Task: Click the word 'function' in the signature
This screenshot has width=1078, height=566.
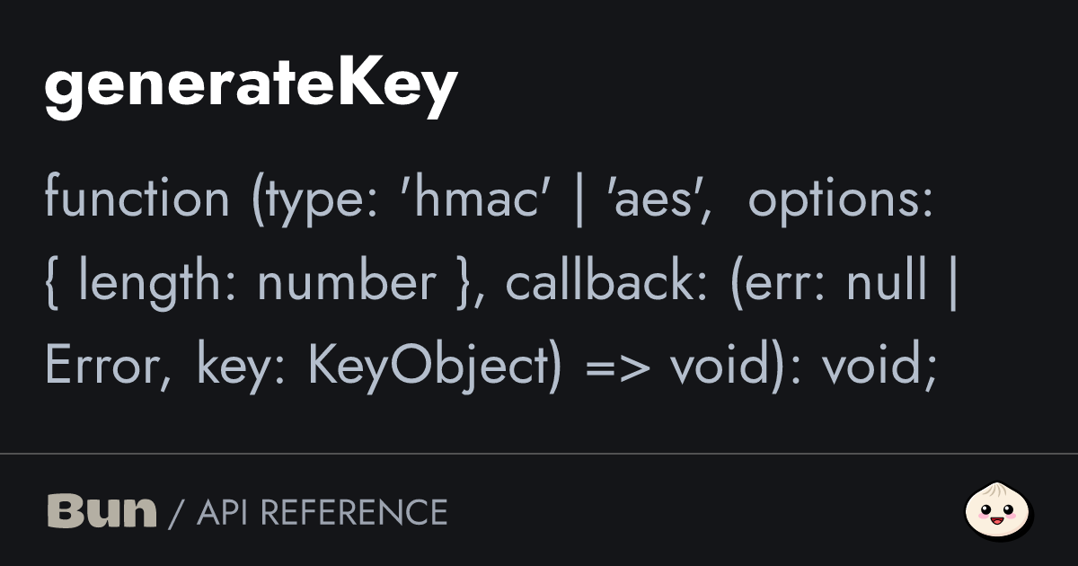Action: (137, 198)
